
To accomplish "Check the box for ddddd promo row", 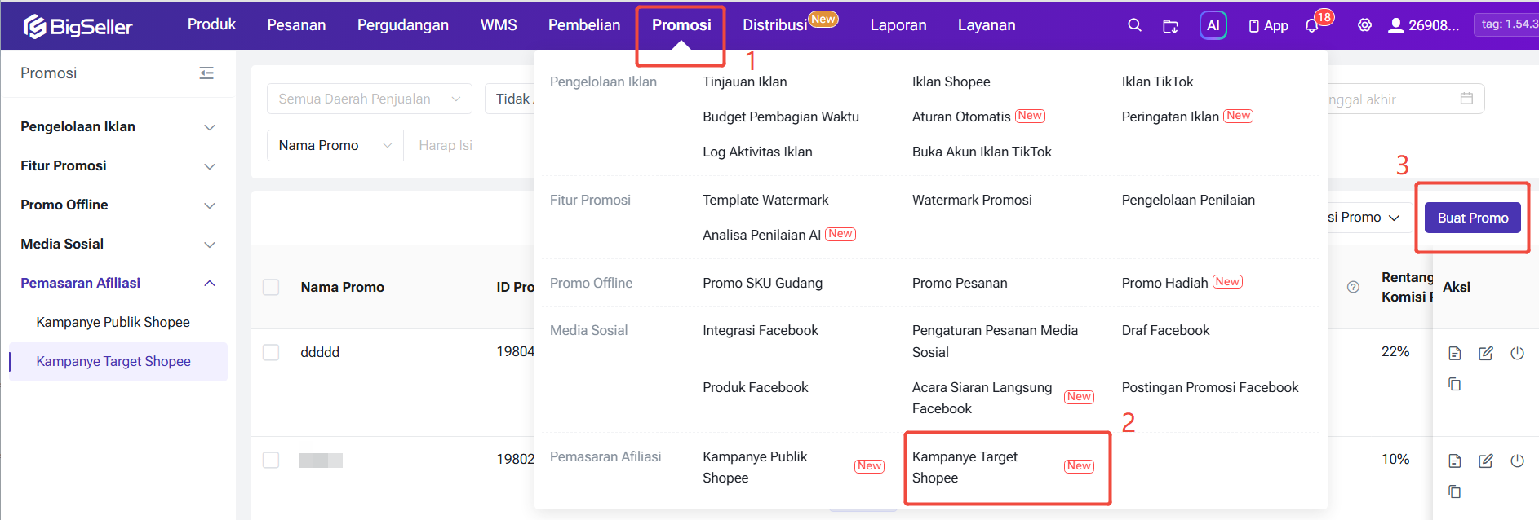I will tap(271, 352).
